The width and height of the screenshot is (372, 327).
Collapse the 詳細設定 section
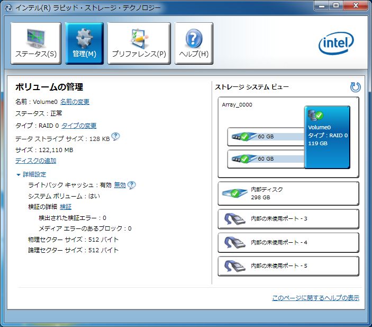click(31, 174)
